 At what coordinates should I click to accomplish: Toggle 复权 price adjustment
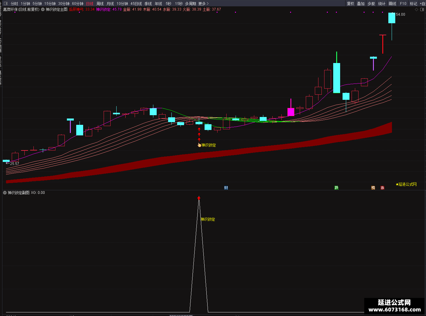click(x=350, y=4)
